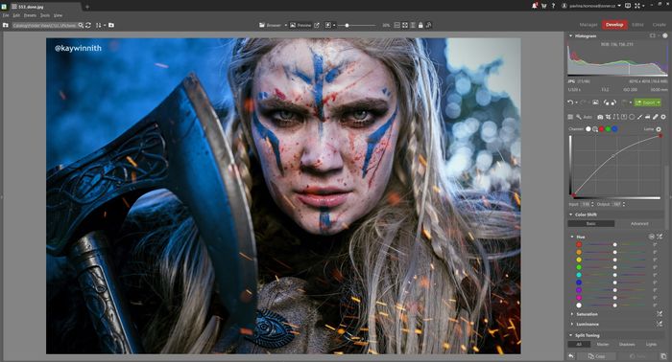Click the refresh icon next to path search
This screenshot has width=672, height=362.
(x=88, y=25)
